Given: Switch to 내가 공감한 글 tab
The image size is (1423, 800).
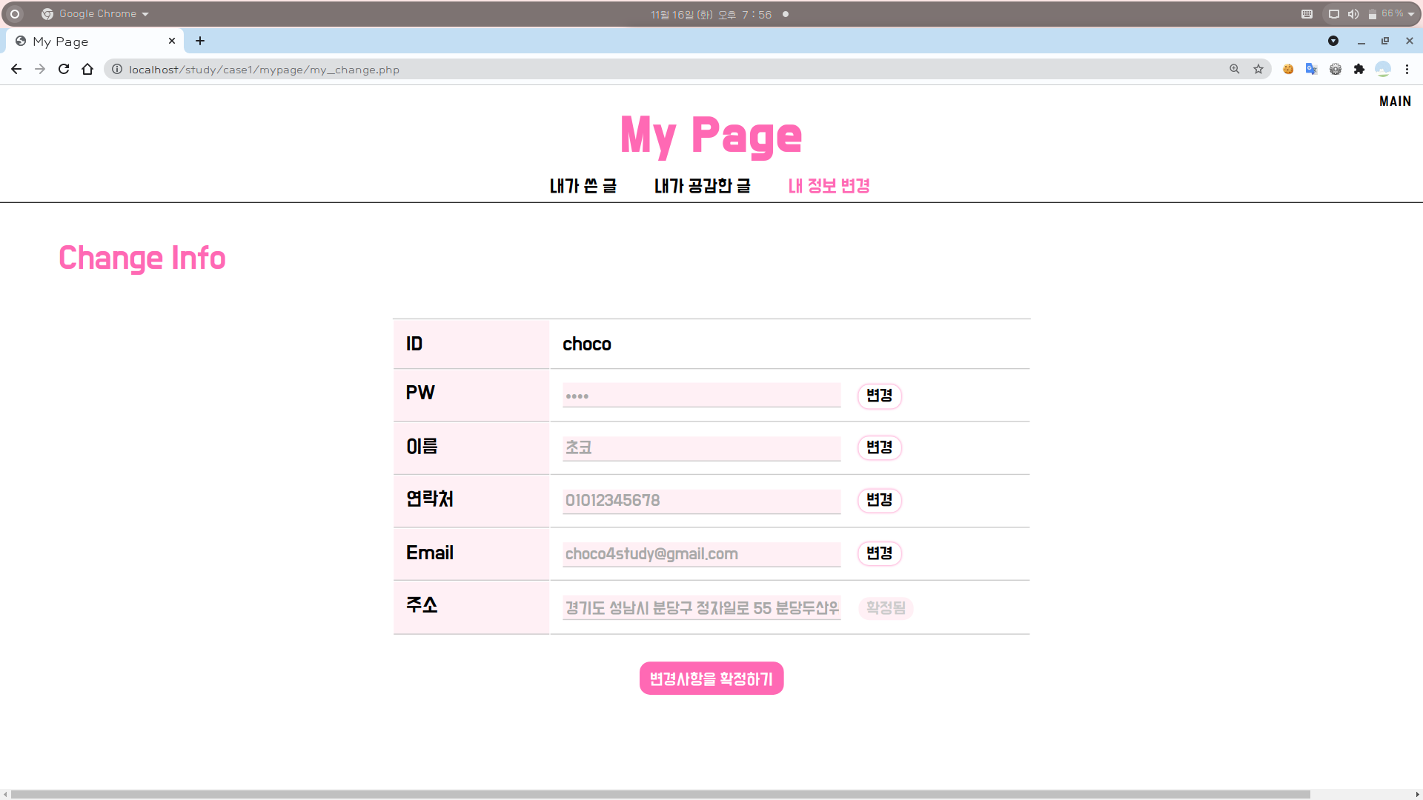Looking at the screenshot, I should (x=702, y=186).
